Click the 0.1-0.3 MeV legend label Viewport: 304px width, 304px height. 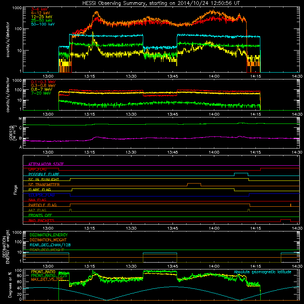click(x=43, y=82)
